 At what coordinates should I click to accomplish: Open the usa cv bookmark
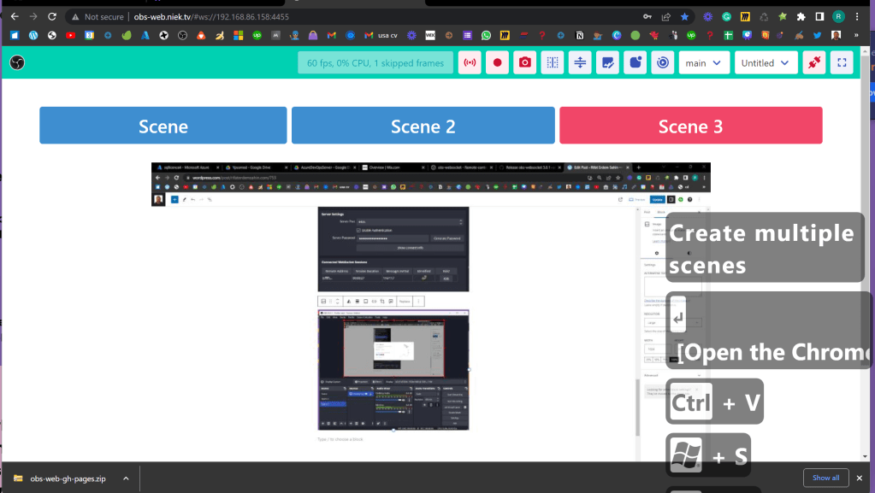tap(381, 35)
